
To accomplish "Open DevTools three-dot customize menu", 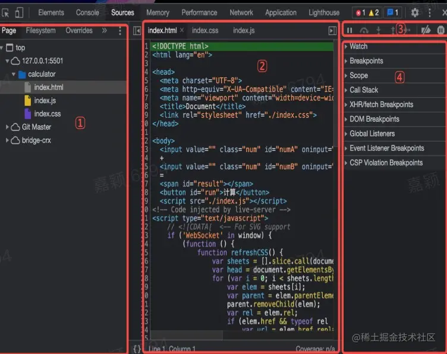I will 430,12.
